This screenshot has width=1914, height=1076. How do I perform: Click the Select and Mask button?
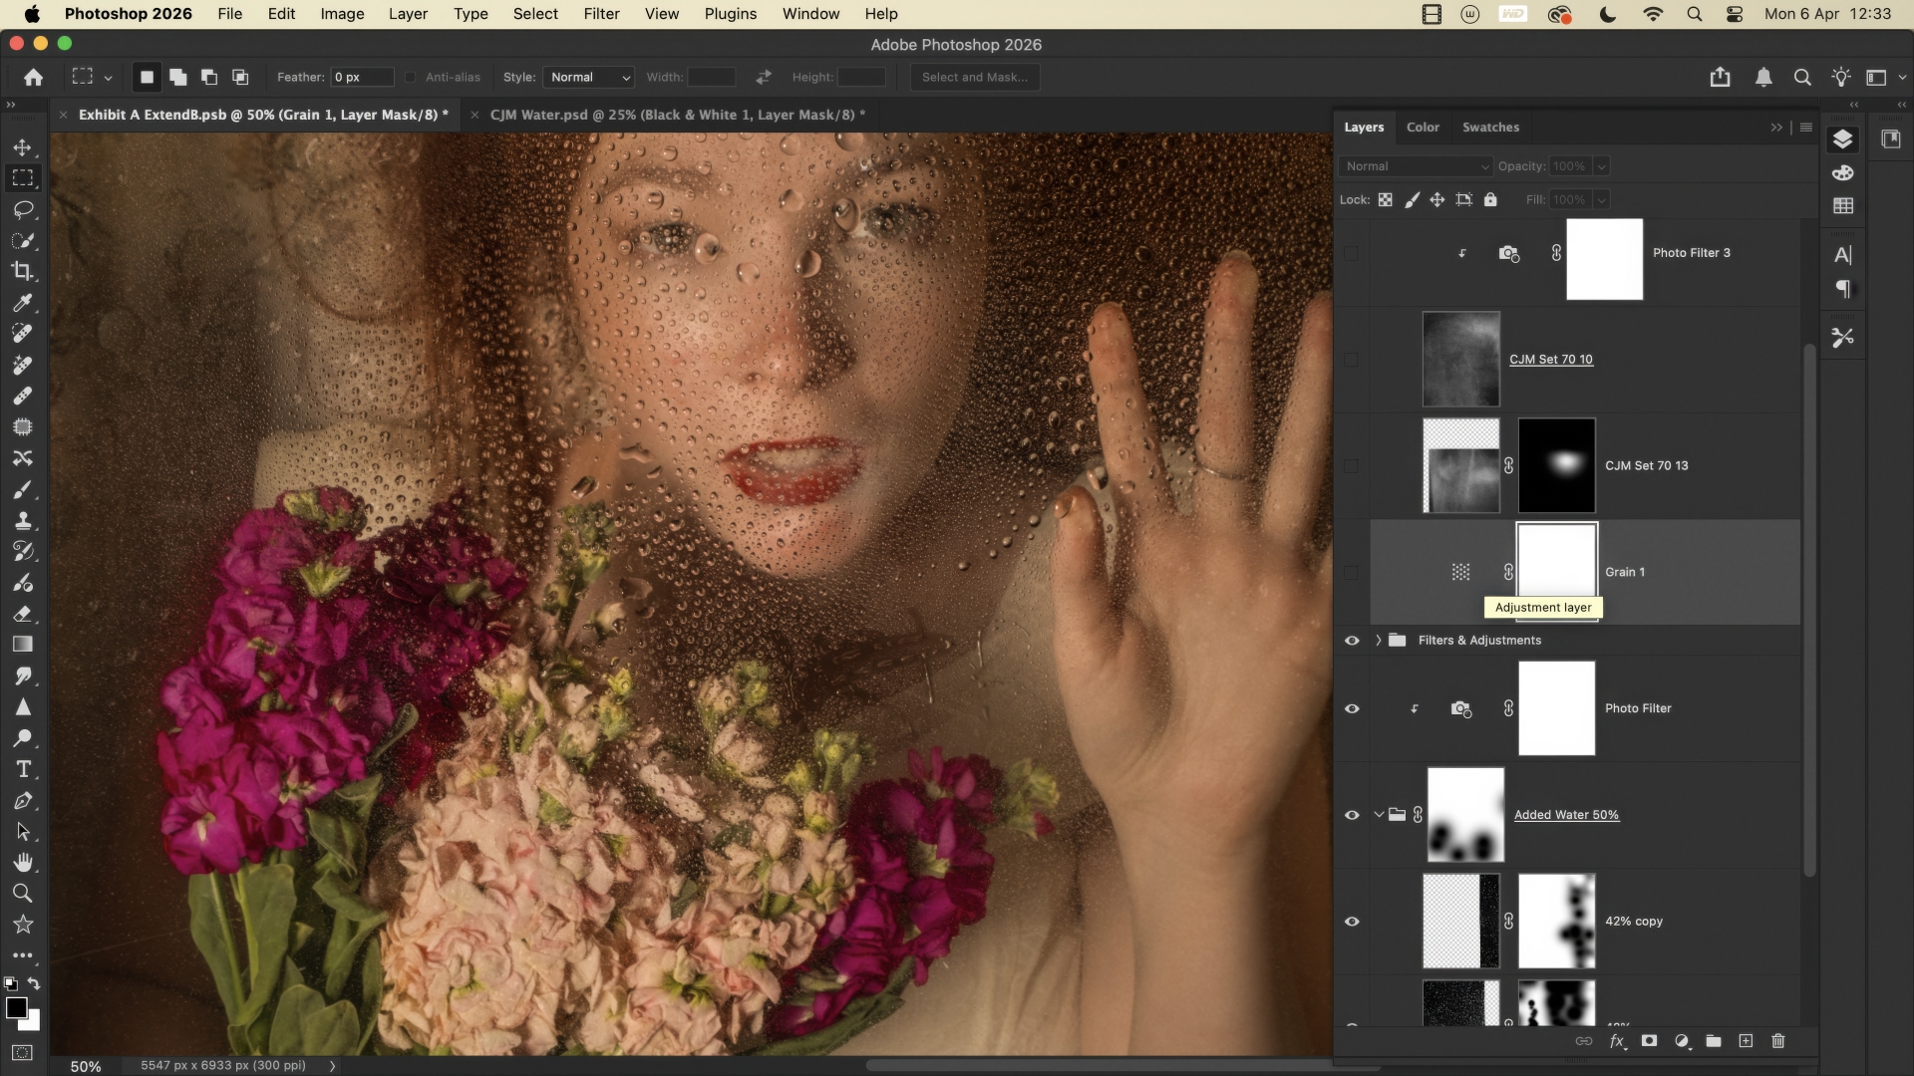click(974, 77)
